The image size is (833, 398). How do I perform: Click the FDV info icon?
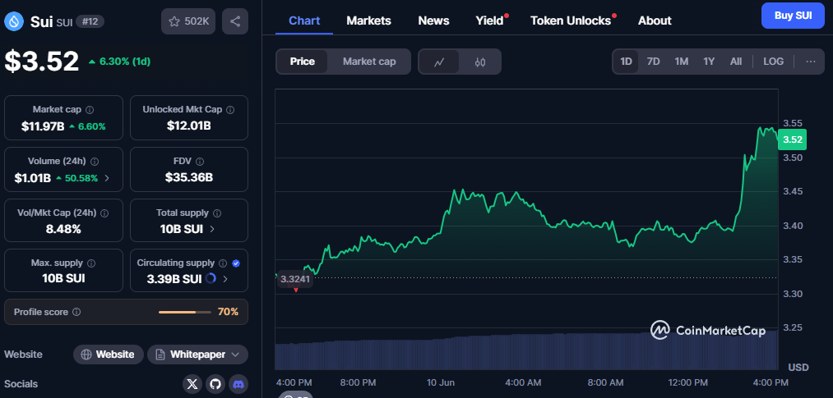point(200,161)
